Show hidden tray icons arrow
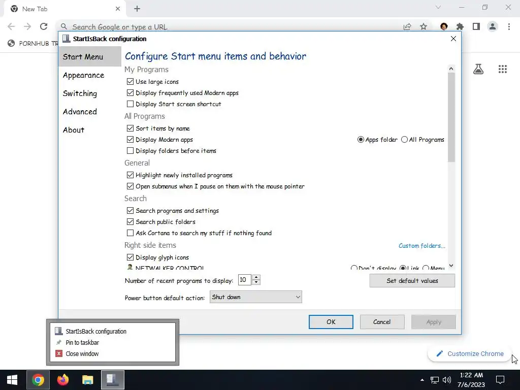Viewport: 520px width, 390px height. (422, 380)
